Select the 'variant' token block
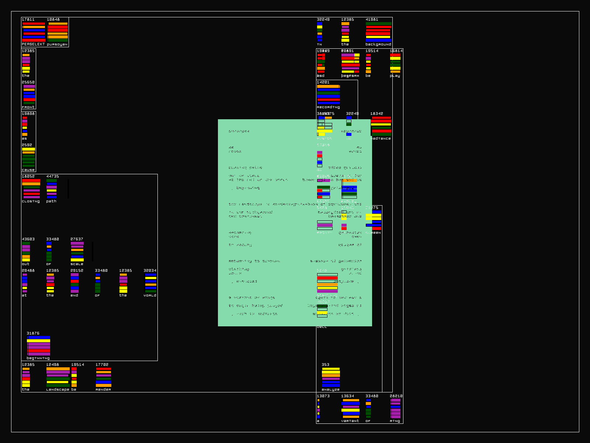The width and height of the screenshot is (590, 443). [350, 408]
